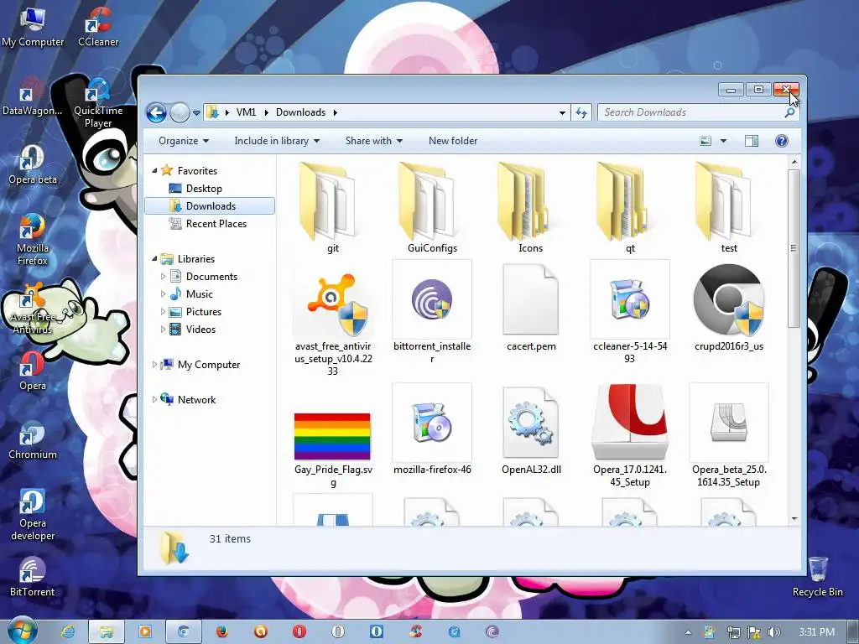
Task: Open Internet Explorer from the taskbar
Action: [68, 631]
